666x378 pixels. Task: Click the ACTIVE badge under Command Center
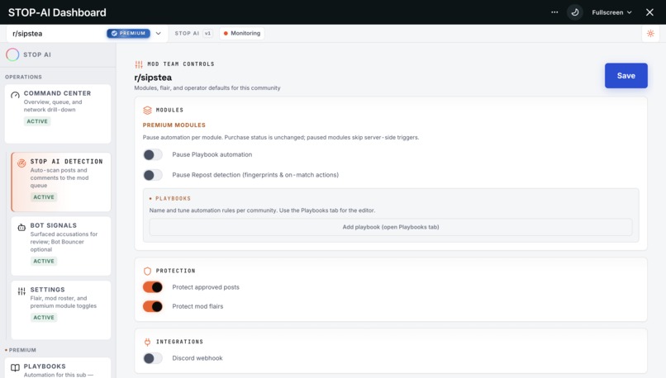pyautogui.click(x=37, y=121)
